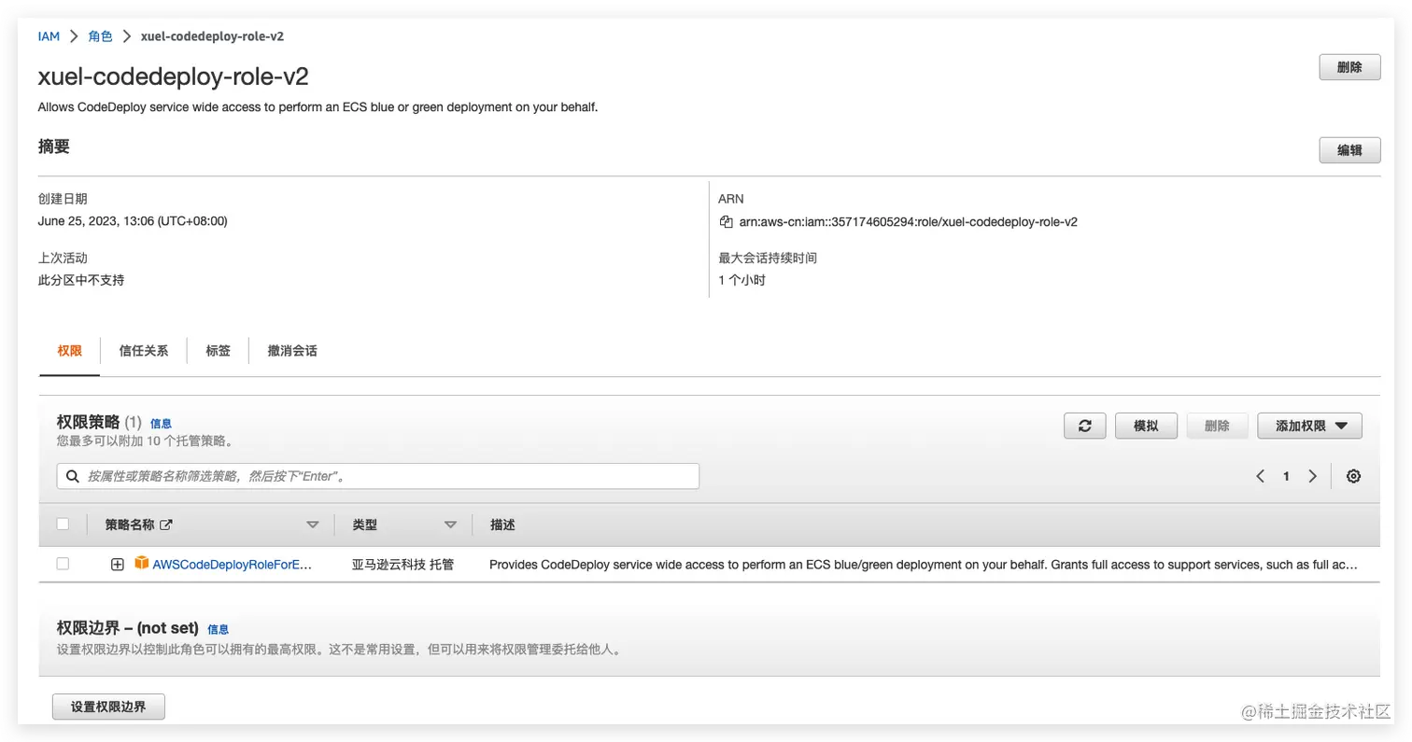Click xuel-codedeploy-role-v2 breadcrumb text
This screenshot has height=742, width=1412.
[x=212, y=36]
